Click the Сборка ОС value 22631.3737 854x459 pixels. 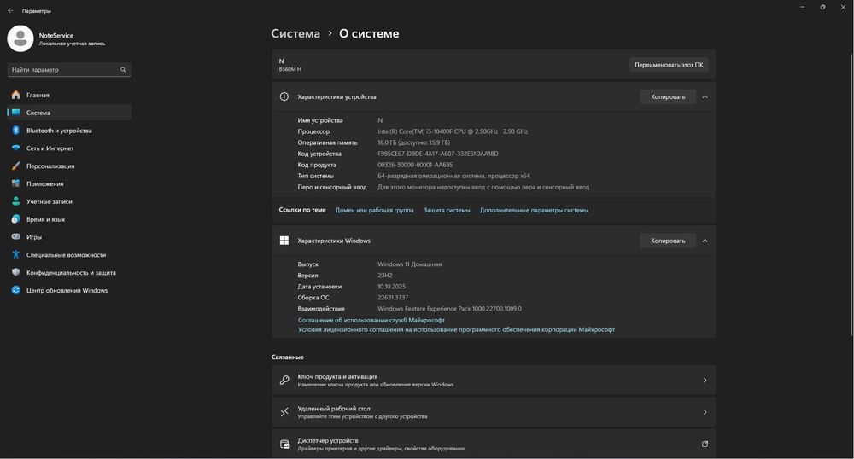tap(393, 298)
